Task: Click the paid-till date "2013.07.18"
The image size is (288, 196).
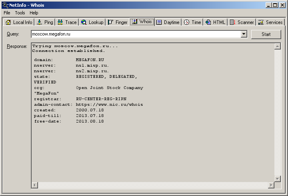Action: 90,116
